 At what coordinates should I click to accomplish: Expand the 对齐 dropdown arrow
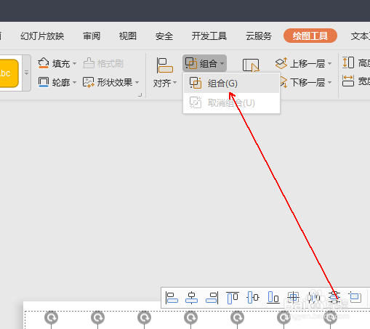[174, 83]
